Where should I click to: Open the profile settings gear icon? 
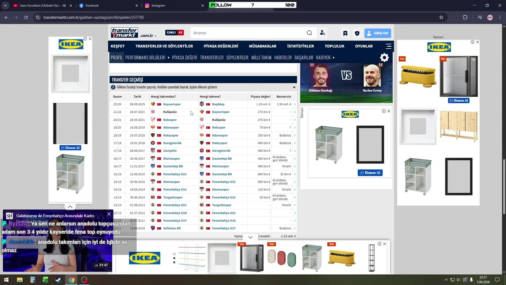pyautogui.click(x=384, y=57)
